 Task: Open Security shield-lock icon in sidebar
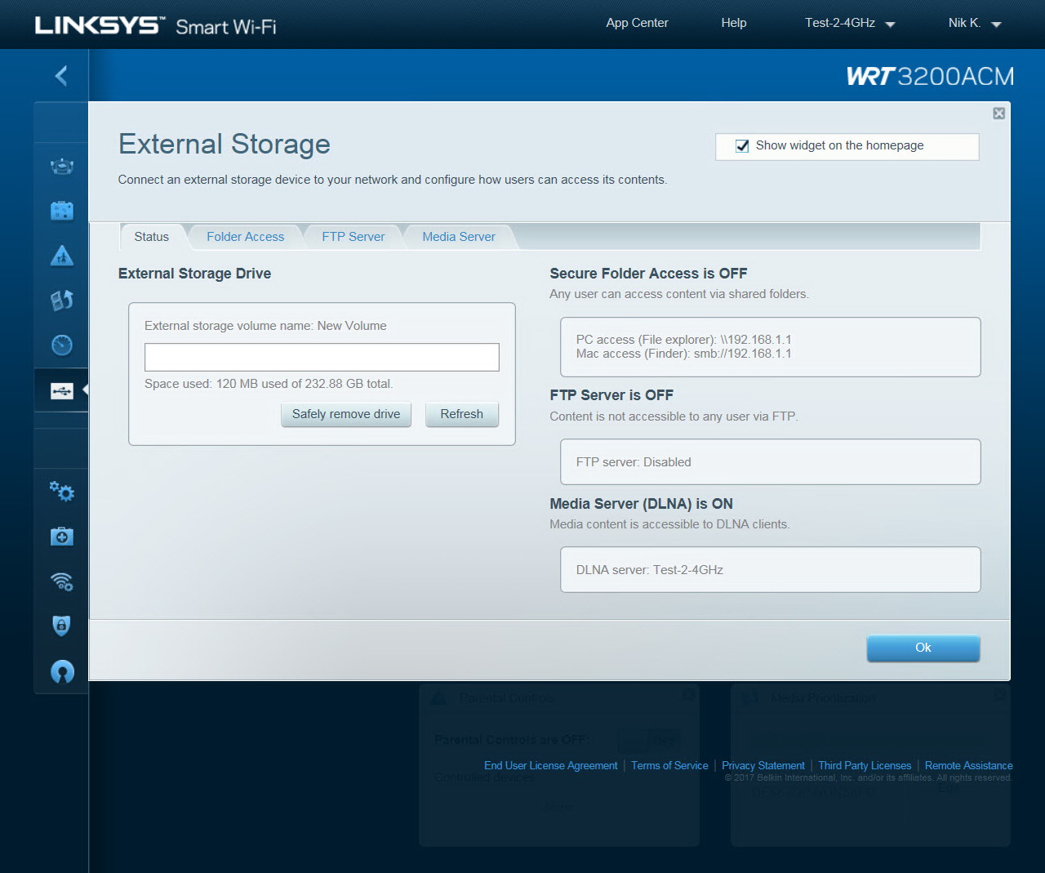coord(62,626)
